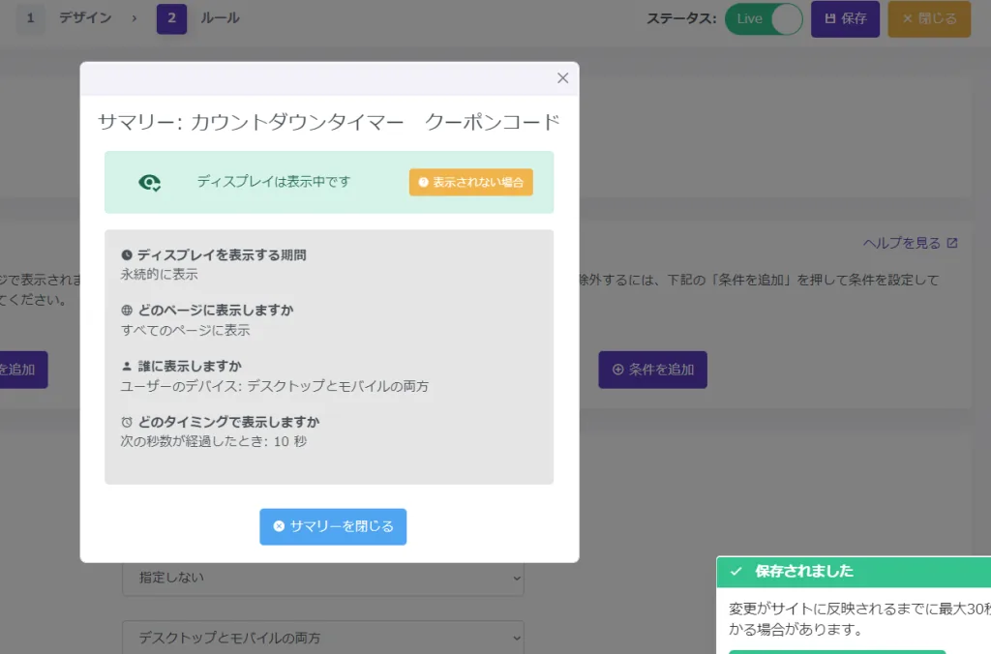Click the 永続的に表示 text
The image size is (991, 654).
coord(160,274)
